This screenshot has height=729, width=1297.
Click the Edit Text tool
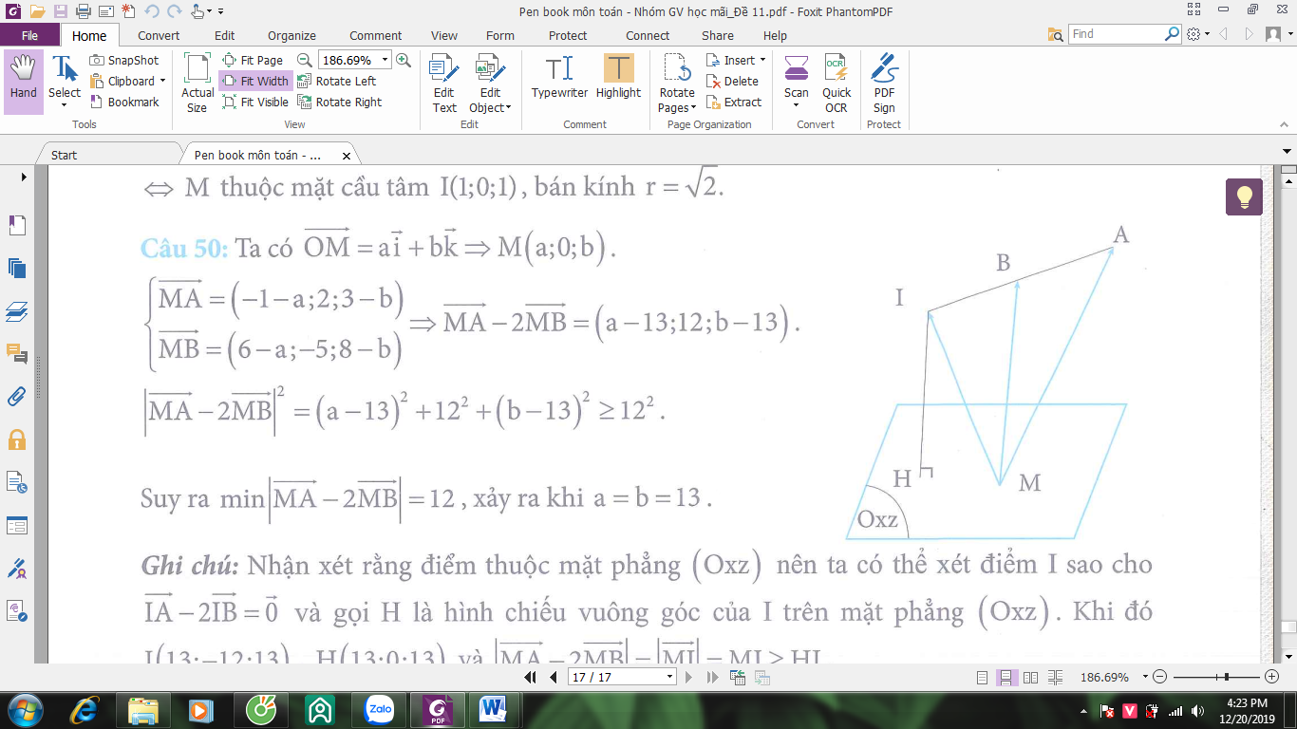pyautogui.click(x=444, y=84)
